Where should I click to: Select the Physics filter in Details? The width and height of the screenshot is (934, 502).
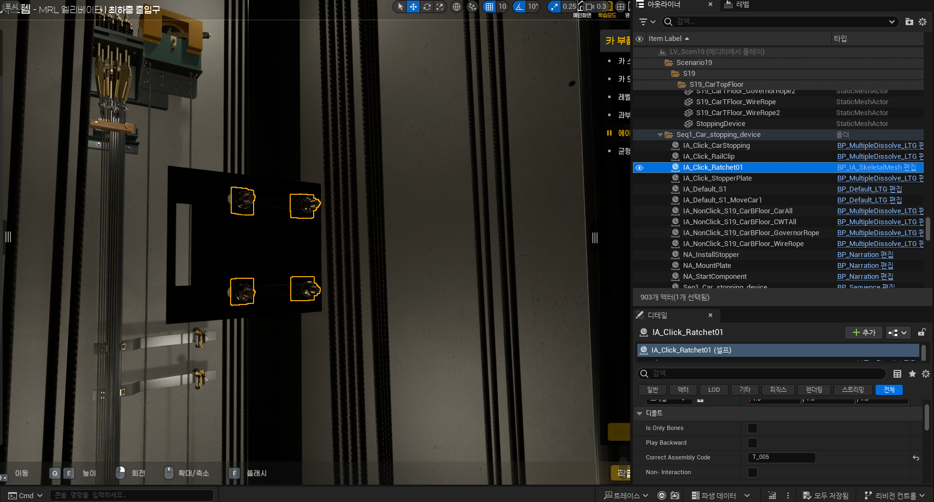coord(778,390)
